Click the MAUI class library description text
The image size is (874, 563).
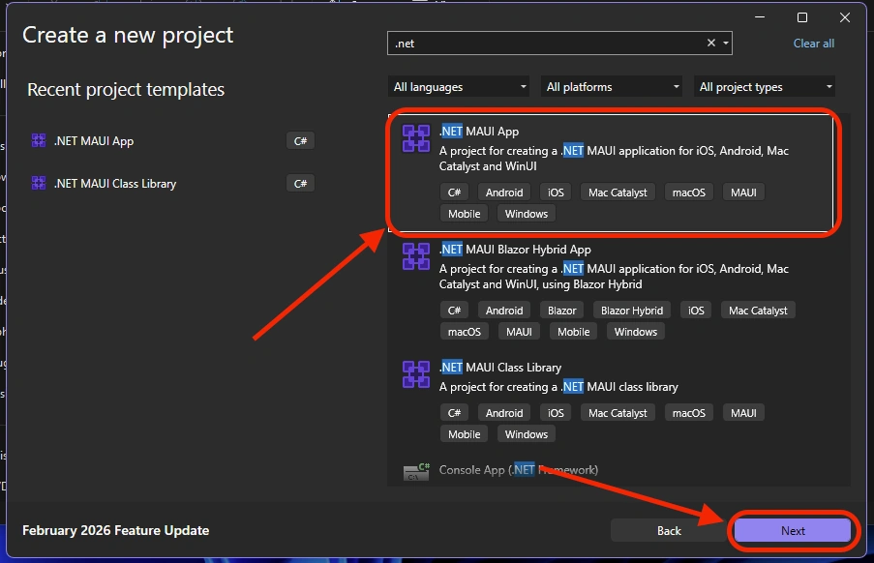(x=558, y=387)
